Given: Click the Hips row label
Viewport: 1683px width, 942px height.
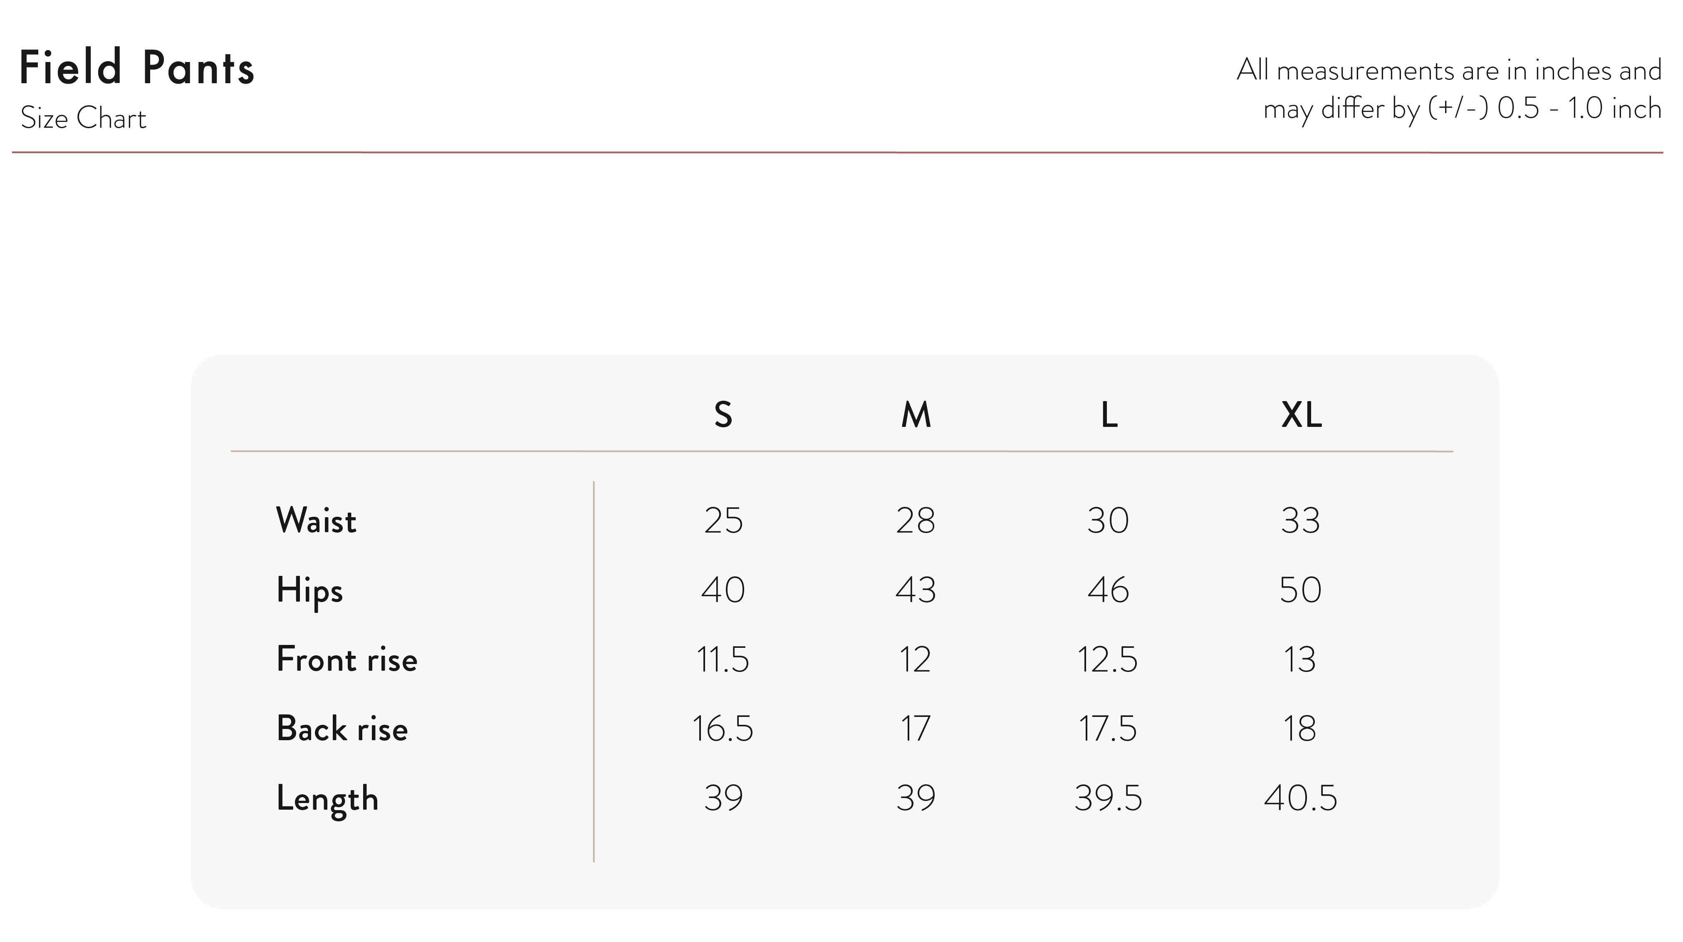Looking at the screenshot, I should [x=309, y=590].
